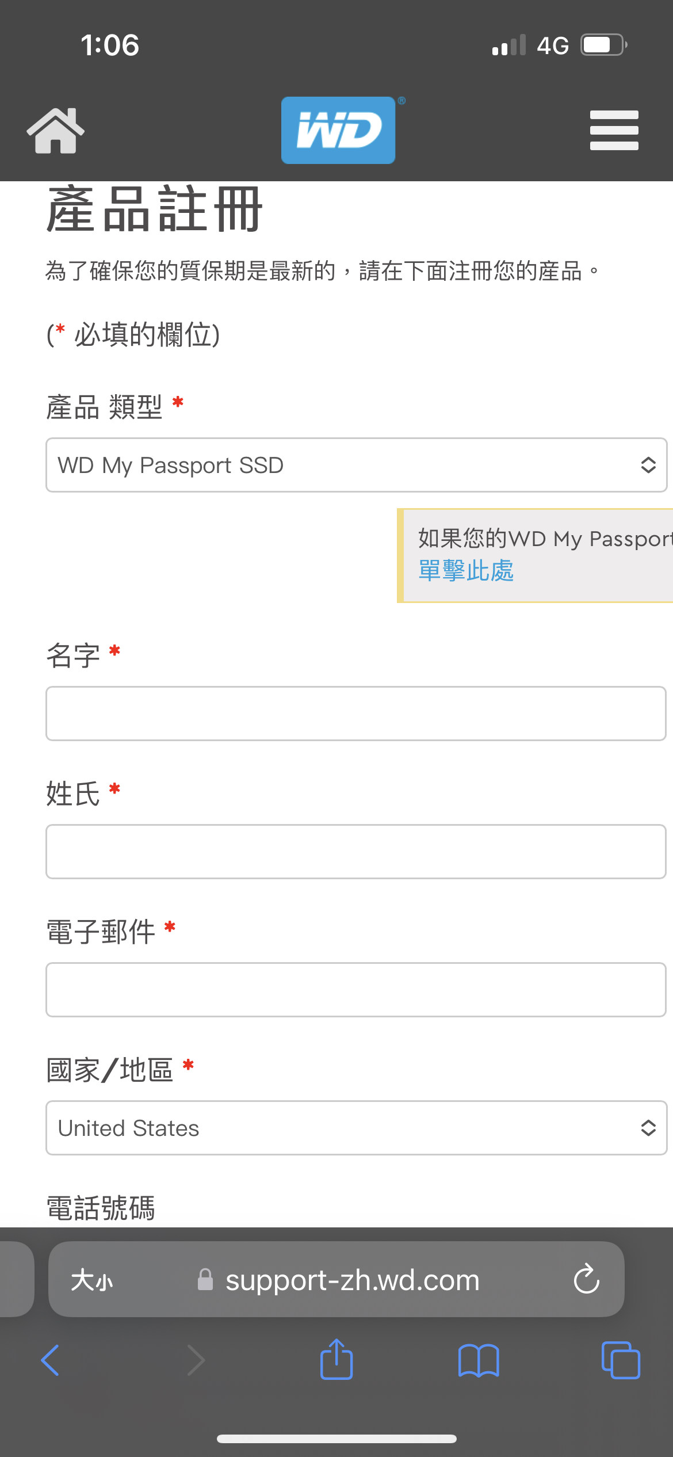Open the Safari share sheet
The height and width of the screenshot is (1457, 673).
tap(336, 1360)
